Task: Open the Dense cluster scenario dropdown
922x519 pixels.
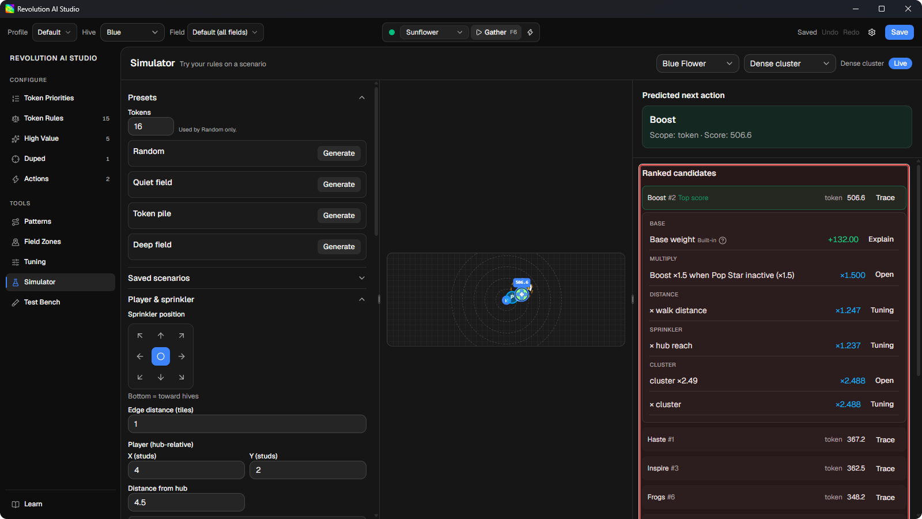Action: [790, 63]
